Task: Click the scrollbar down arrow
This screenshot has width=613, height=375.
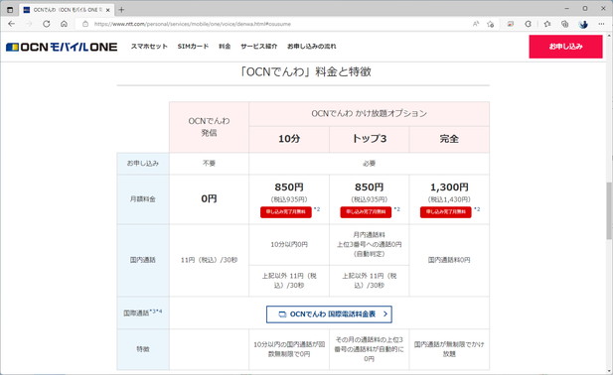Action: tap(609, 371)
